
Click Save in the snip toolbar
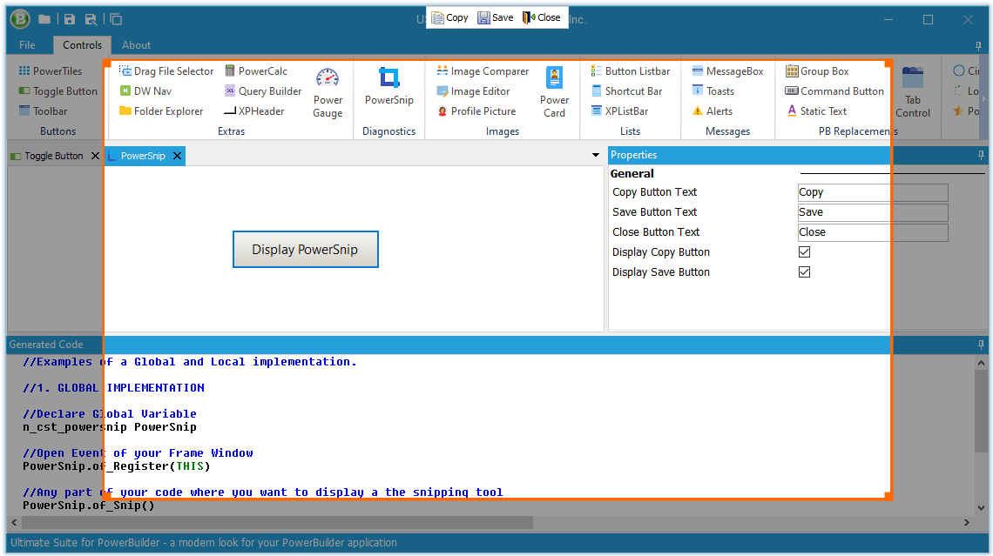coord(496,17)
